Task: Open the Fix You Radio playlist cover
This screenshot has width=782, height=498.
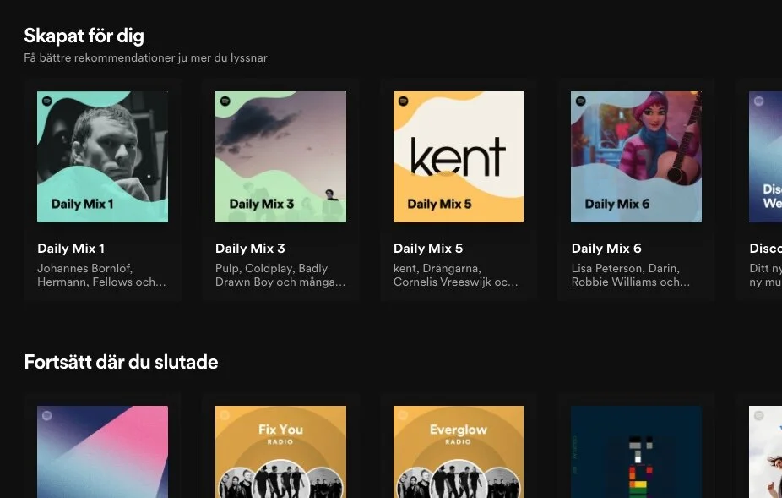Action: tap(280, 452)
